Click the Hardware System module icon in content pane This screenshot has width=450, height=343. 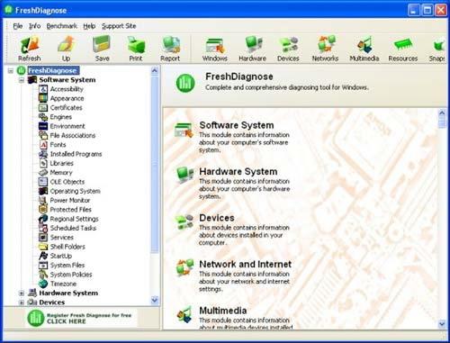184,175
